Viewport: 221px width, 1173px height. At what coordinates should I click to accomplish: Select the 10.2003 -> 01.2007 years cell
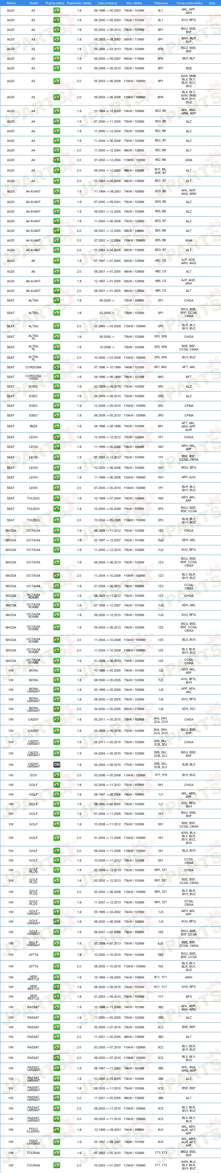coord(107,1165)
